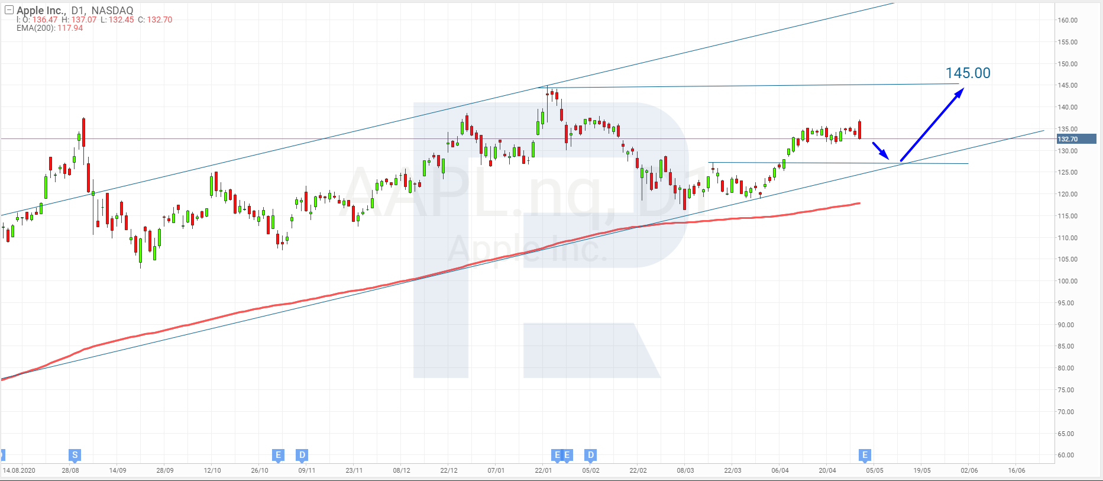1103x481 pixels.
Task: Open the D dividend marker near 09/11
Action: 302,455
